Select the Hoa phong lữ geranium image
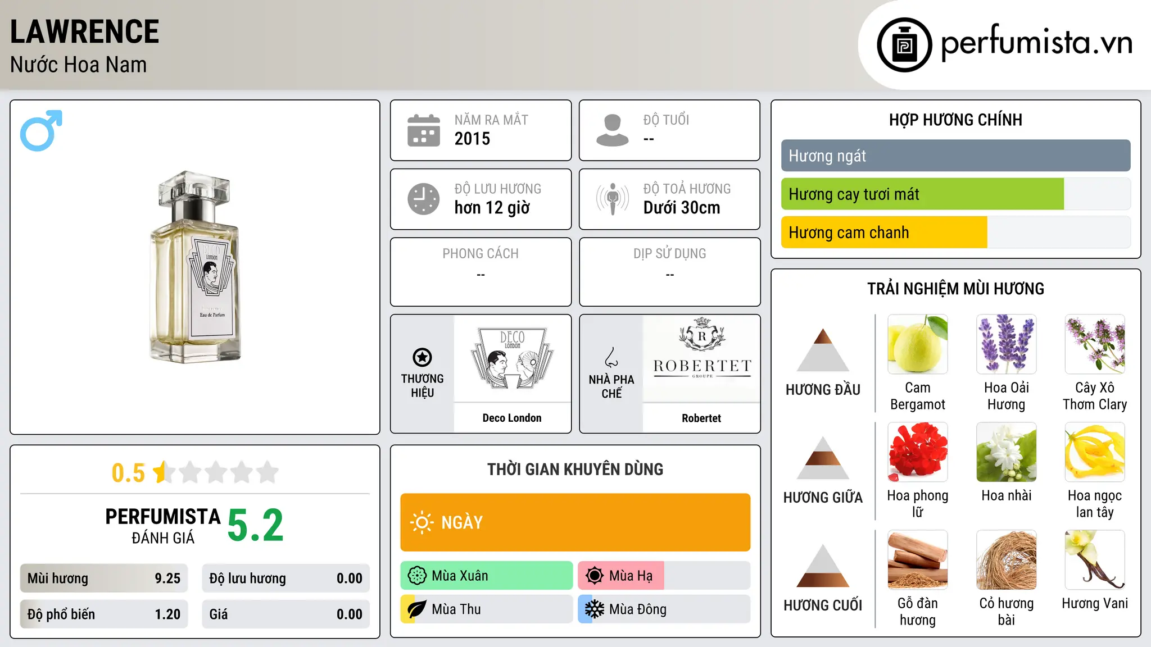This screenshot has height=647, width=1151. 918,452
